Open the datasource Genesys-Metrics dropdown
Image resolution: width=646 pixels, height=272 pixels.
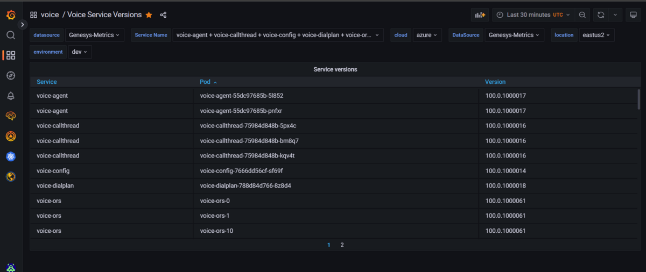95,35
